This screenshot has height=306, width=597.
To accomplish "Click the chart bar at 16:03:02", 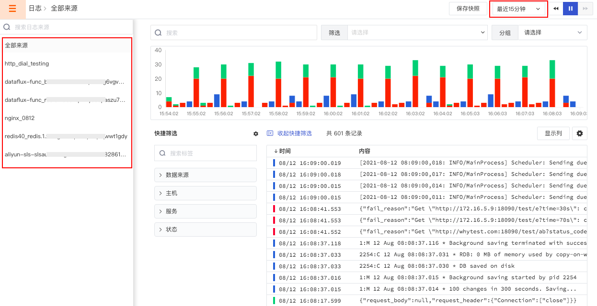I will (x=415, y=84).
